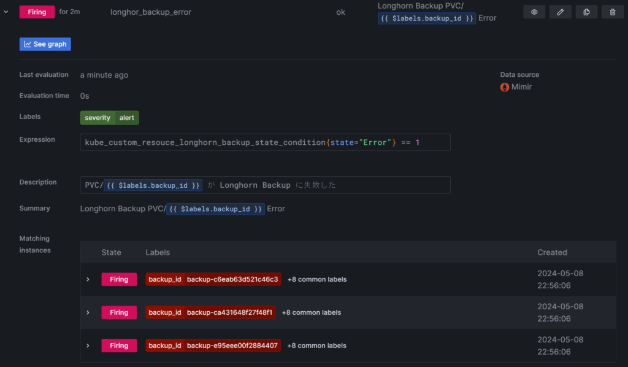
Task: Click the severity alert label tag
Action: 110,118
